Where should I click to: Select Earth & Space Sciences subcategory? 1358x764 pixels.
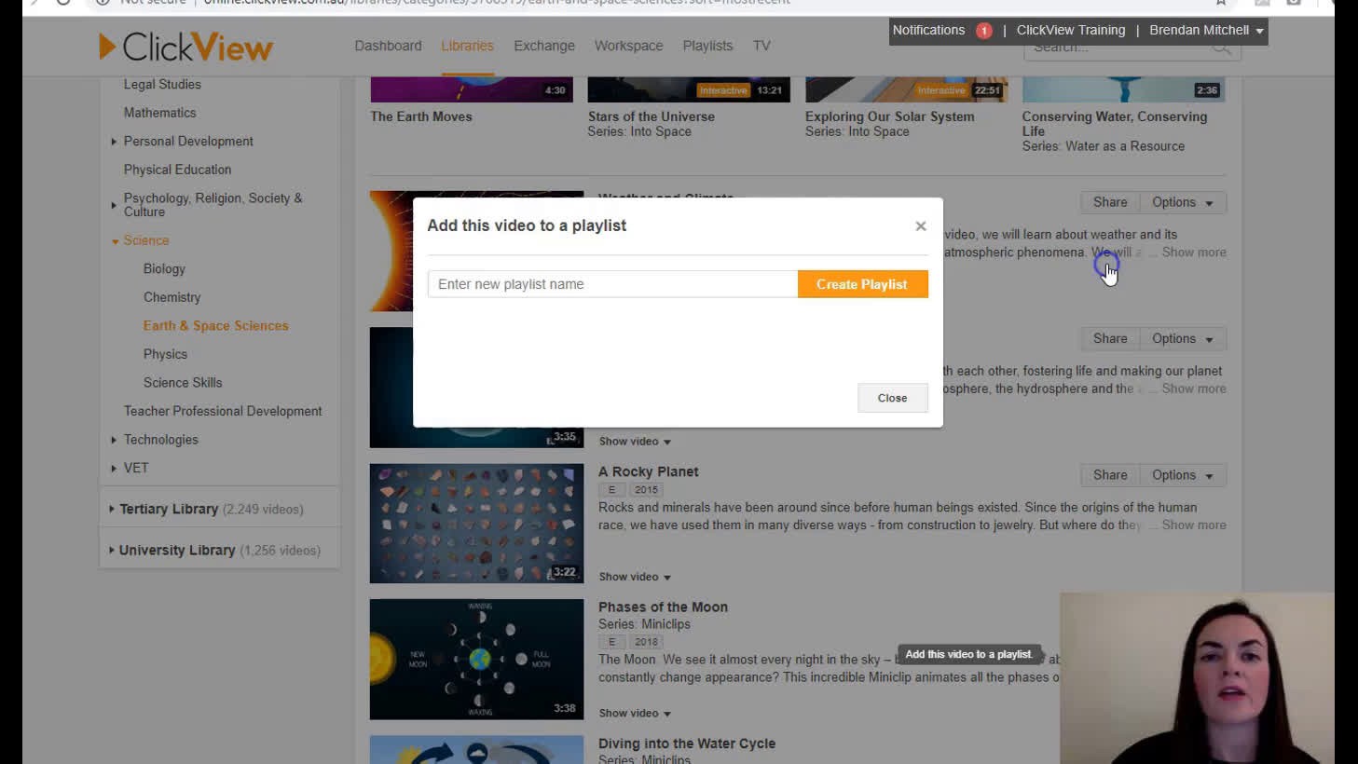(216, 325)
